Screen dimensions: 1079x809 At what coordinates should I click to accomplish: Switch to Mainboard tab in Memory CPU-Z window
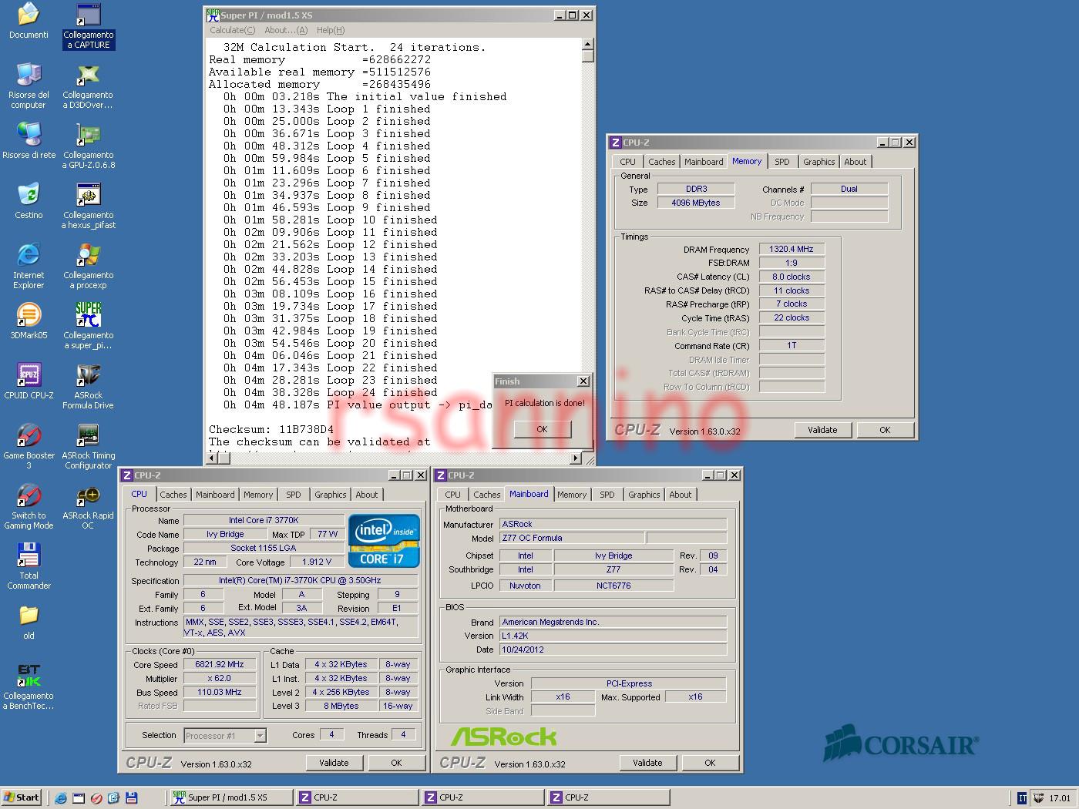coord(704,162)
